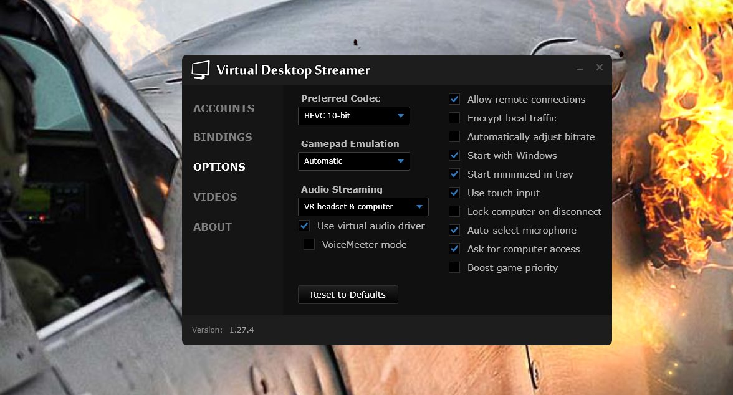
Task: Close the Virtual Desktop Streamer window
Action: 600,67
